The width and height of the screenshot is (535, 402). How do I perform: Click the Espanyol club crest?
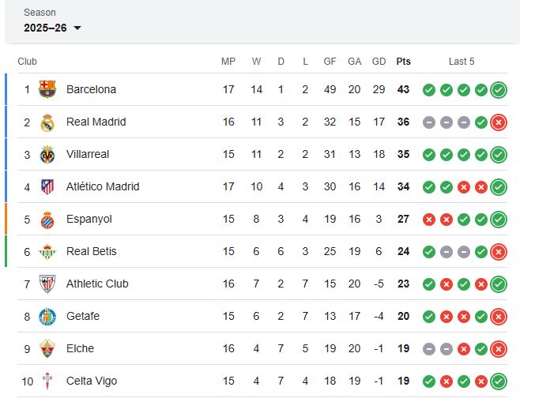(x=47, y=219)
